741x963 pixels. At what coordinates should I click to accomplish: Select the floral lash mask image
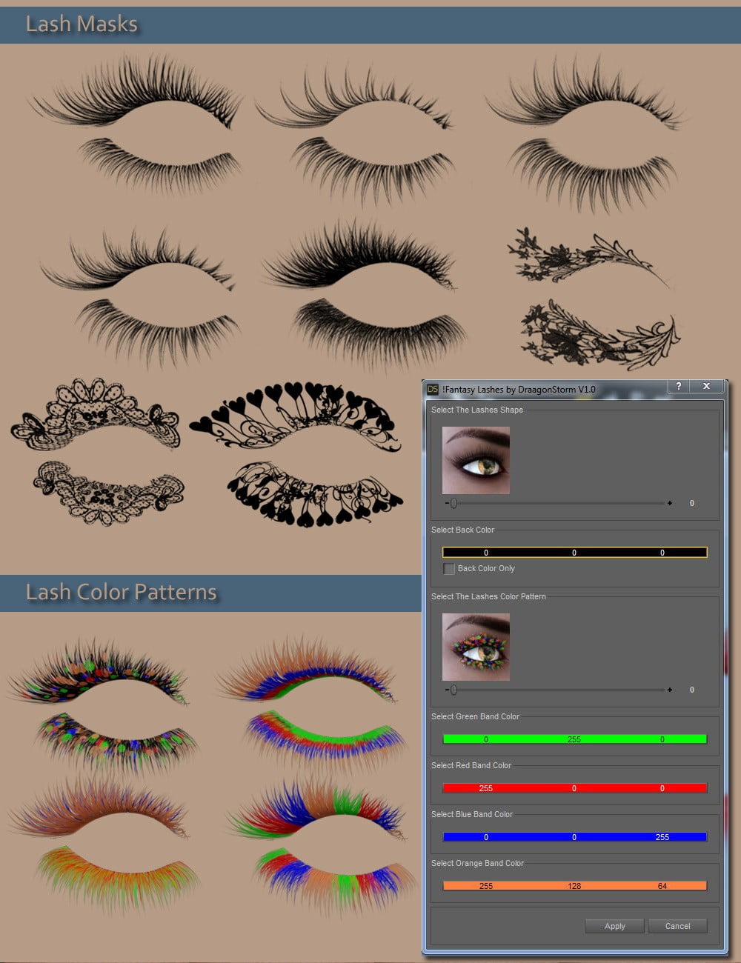(x=589, y=296)
